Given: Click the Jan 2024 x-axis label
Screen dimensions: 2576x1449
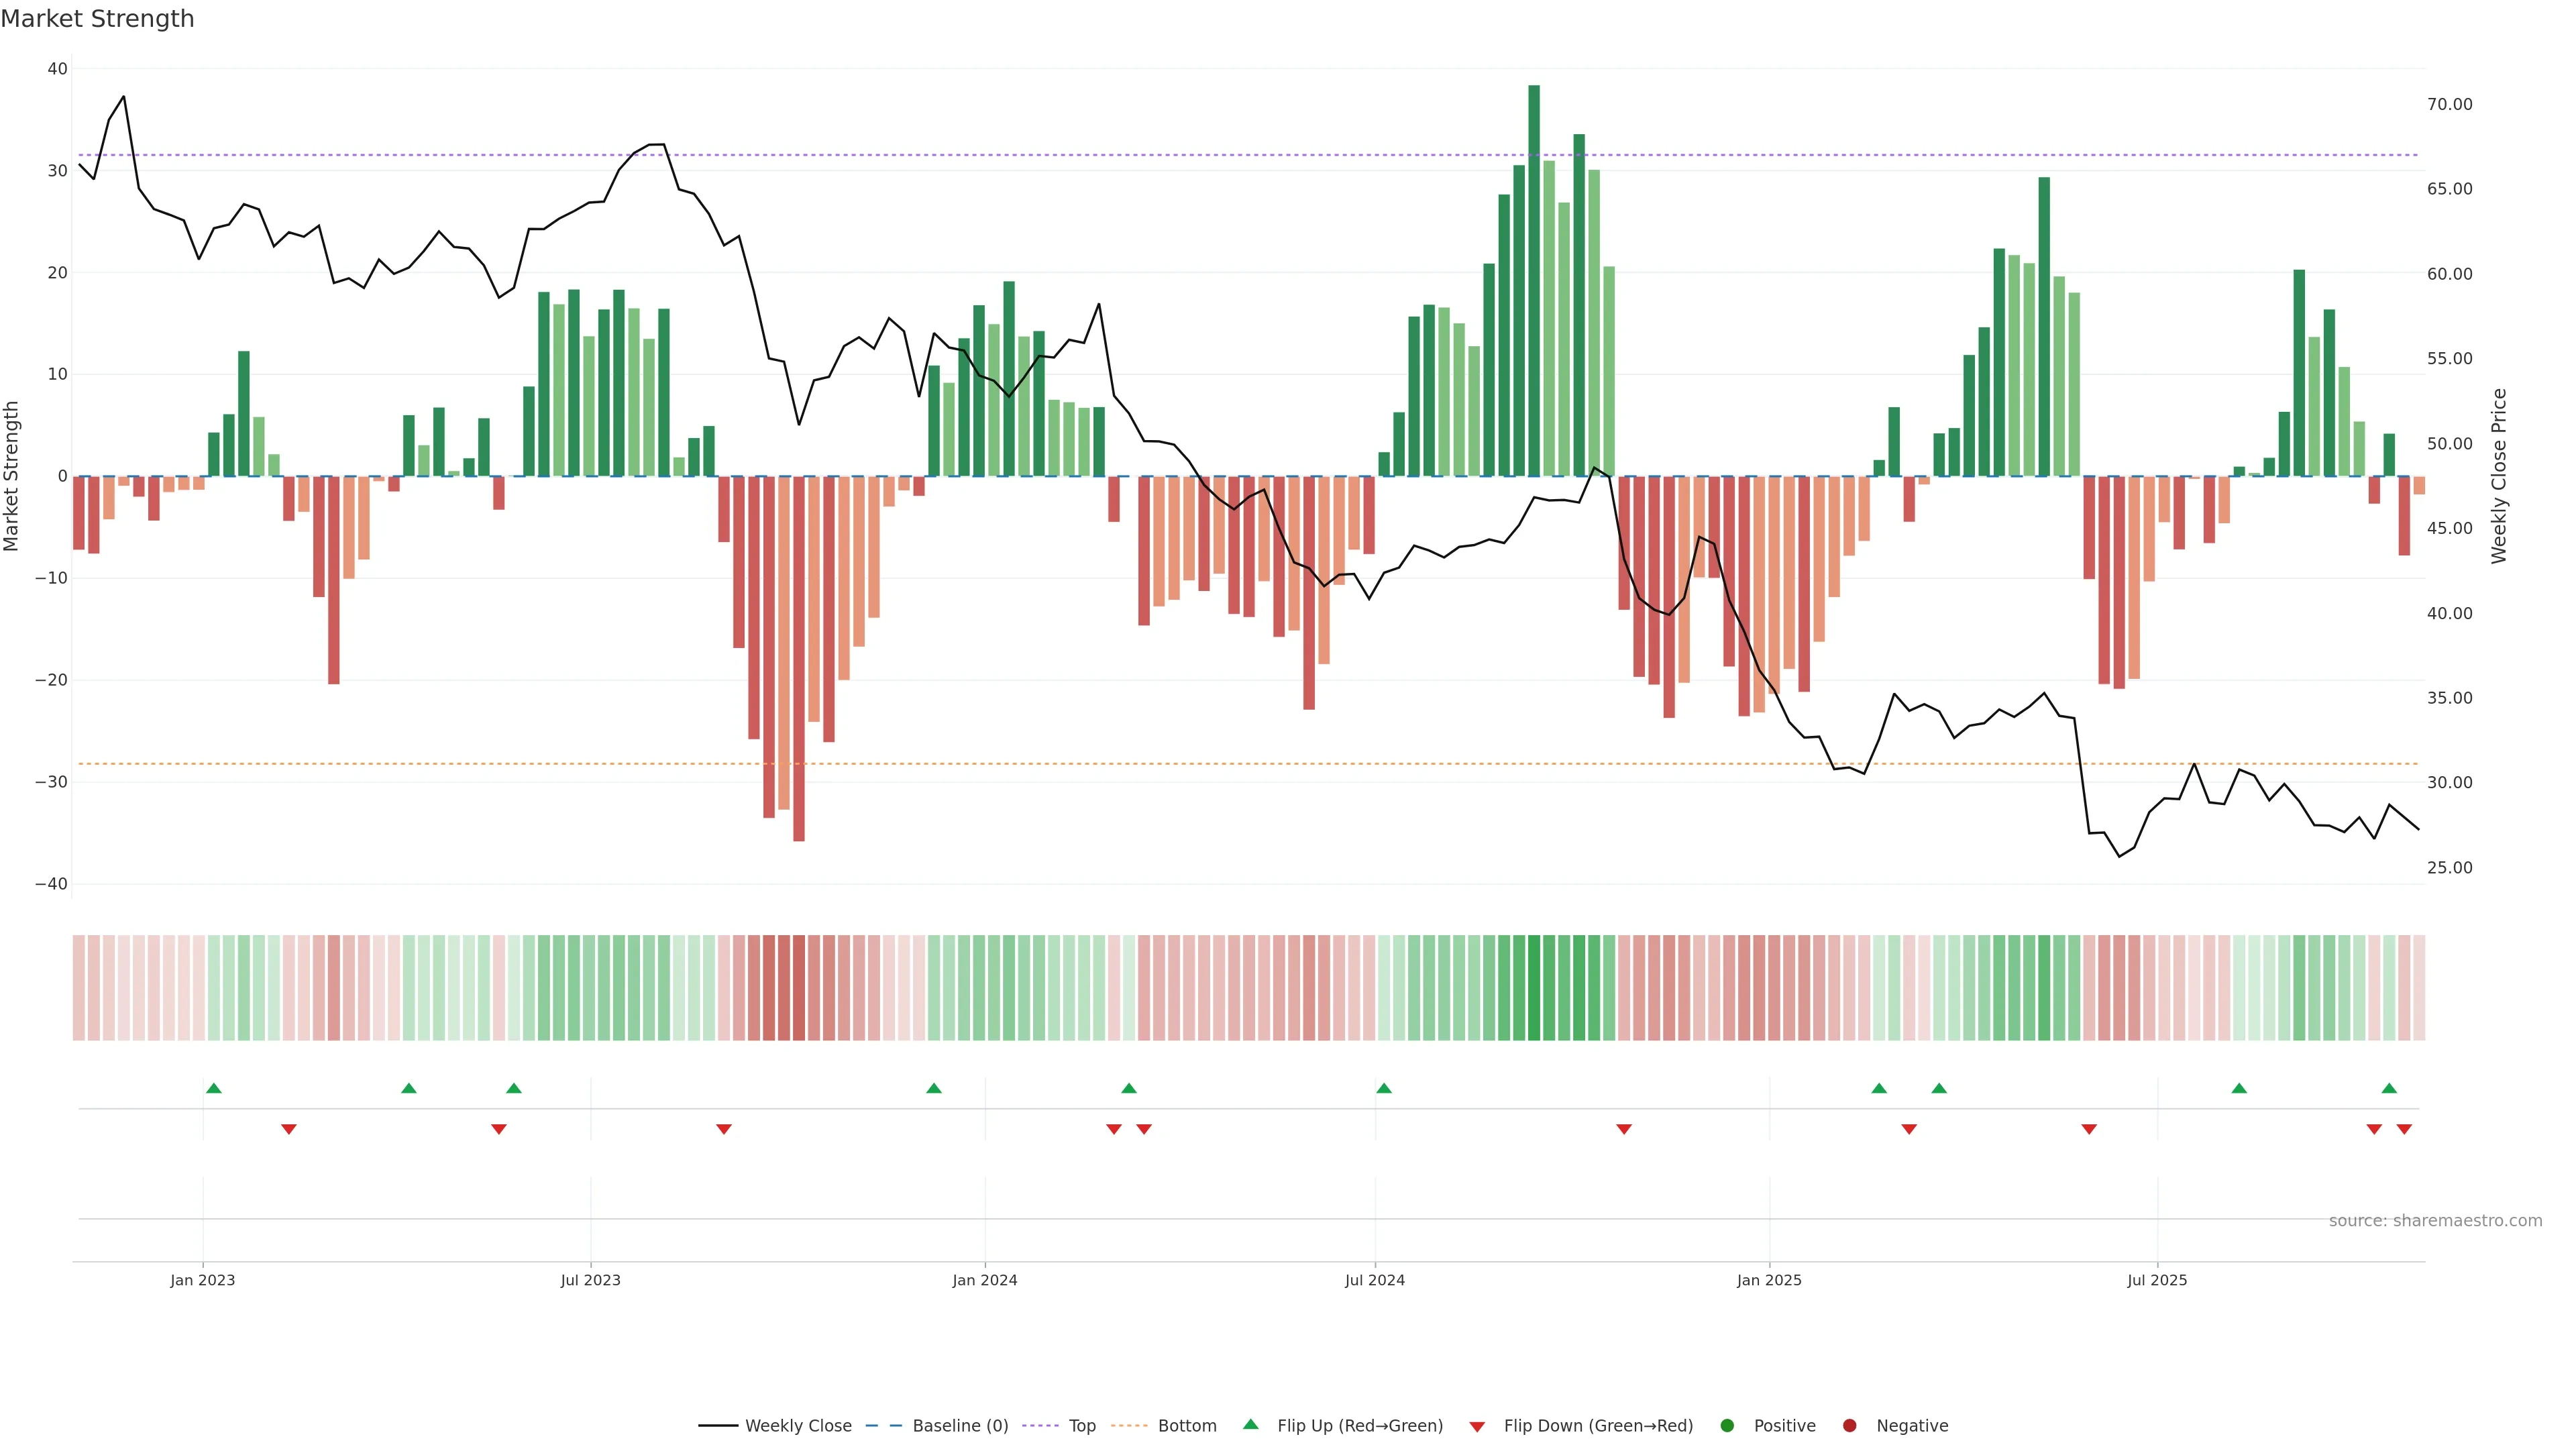Looking at the screenshot, I should click(x=984, y=1280).
